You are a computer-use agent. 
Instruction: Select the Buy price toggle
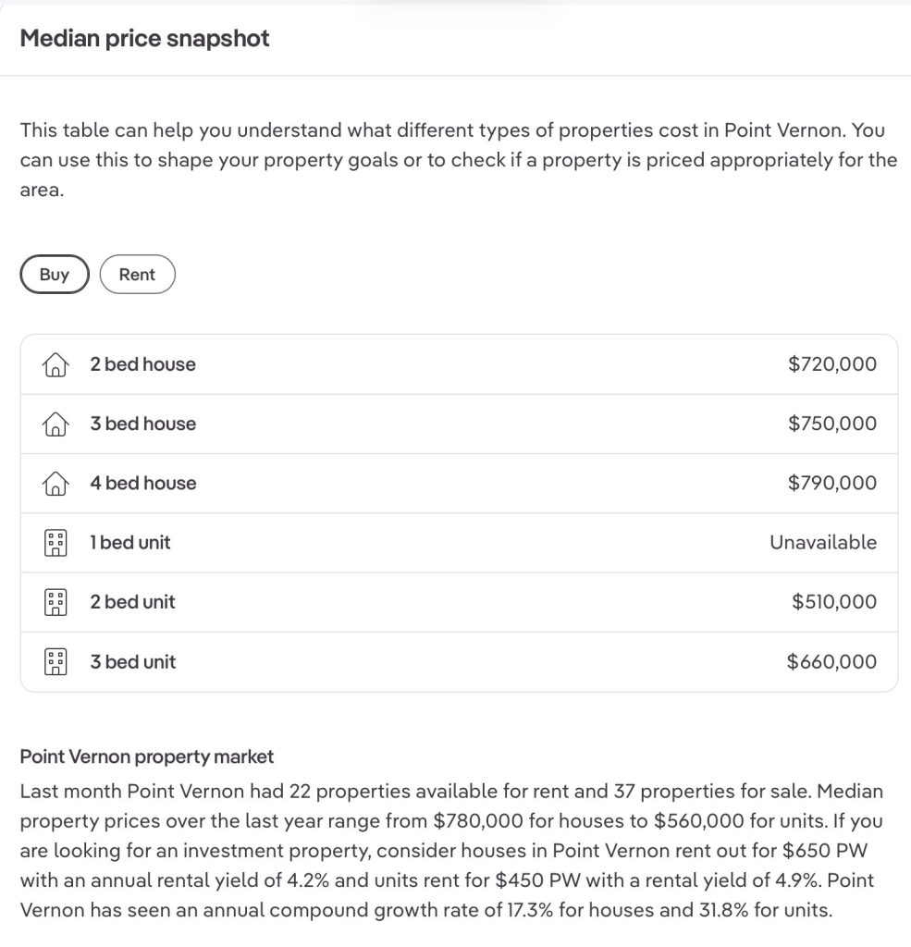[55, 275]
